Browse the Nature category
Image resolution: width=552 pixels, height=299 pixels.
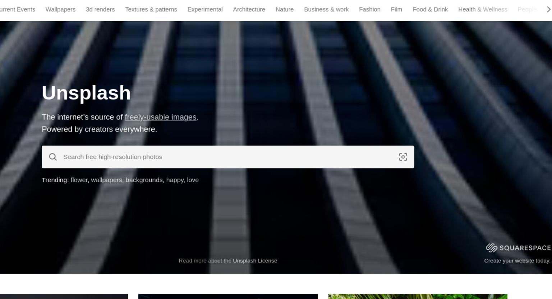coord(285,9)
